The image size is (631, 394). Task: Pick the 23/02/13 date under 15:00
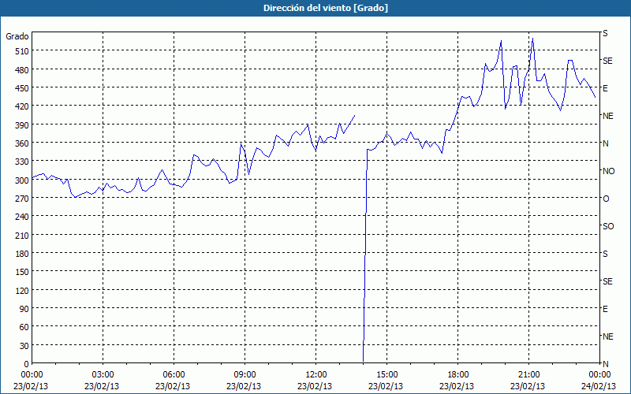[x=386, y=386]
